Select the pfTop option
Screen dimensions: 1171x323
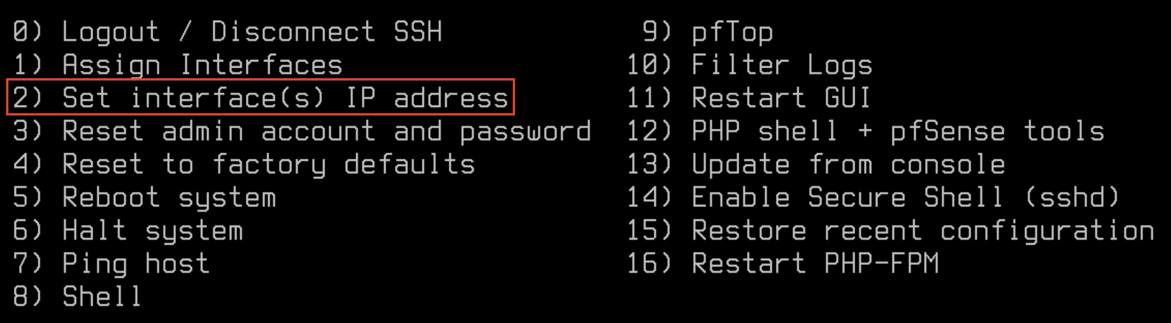coord(732,32)
